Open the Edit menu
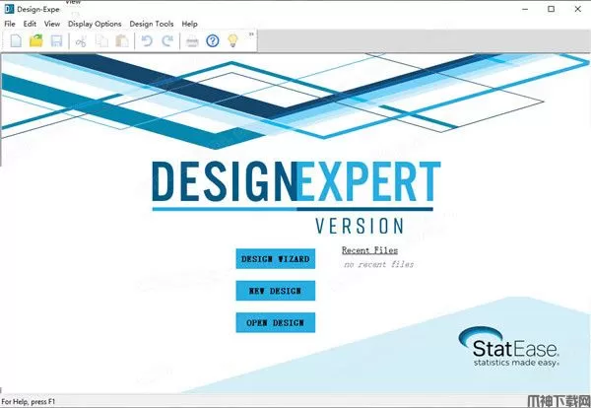 coord(31,24)
